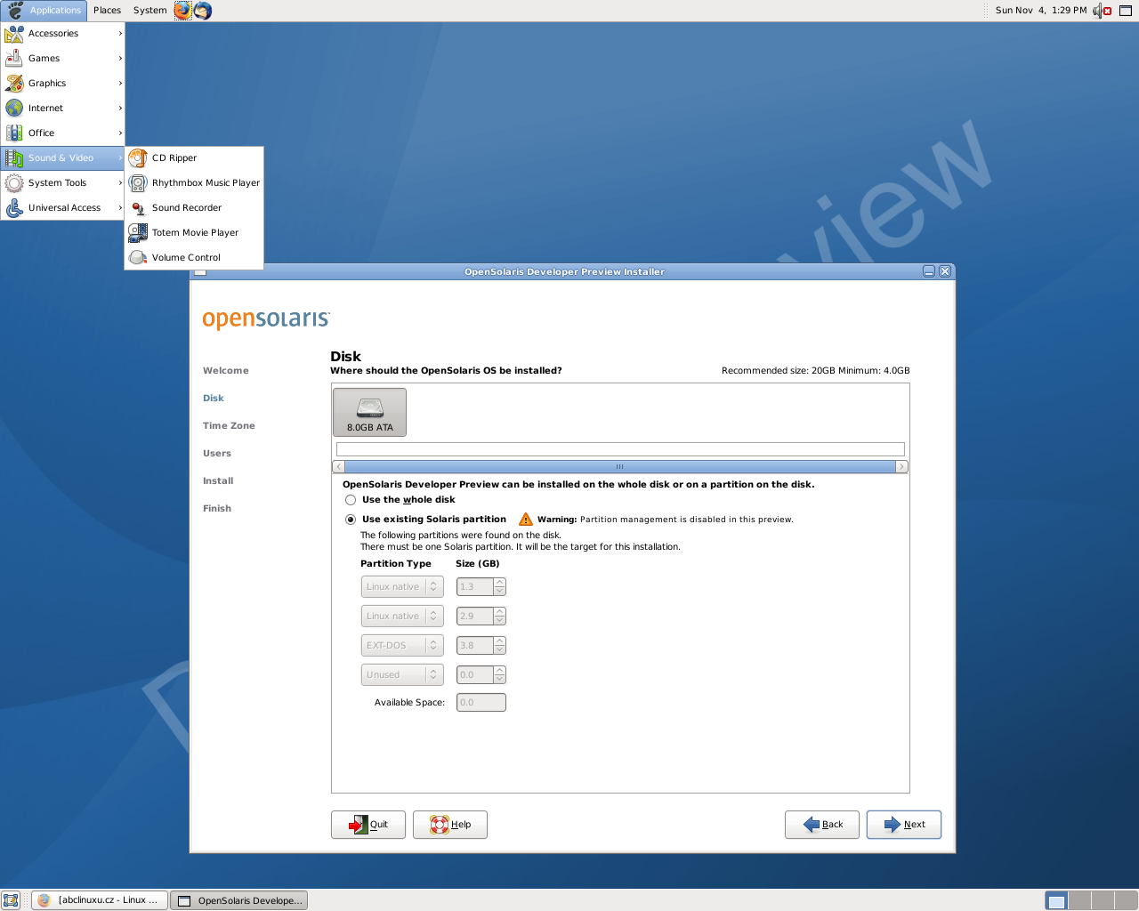Click the Install step in sidebar

tap(218, 481)
